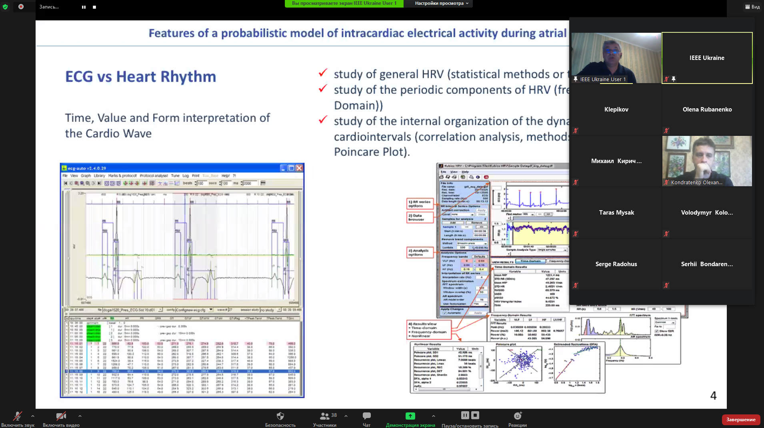
Task: Click Library menu in ecg-auto window image
Action: [99, 175]
